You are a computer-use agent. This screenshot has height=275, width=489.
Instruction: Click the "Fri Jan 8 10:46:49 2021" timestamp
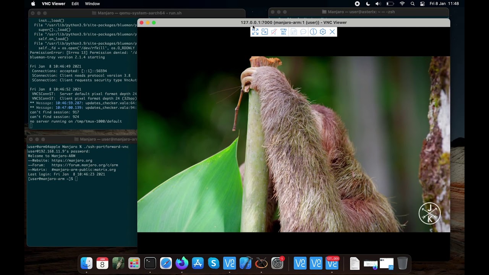[x=55, y=66]
